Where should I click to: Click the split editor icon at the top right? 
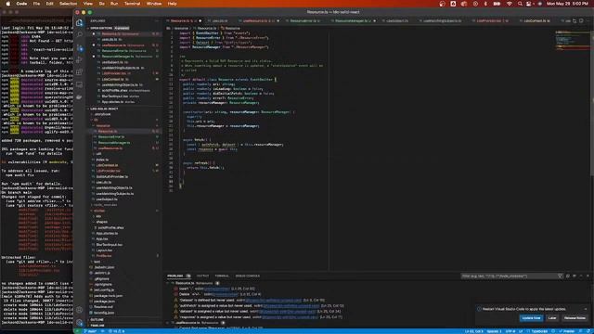click(x=581, y=20)
